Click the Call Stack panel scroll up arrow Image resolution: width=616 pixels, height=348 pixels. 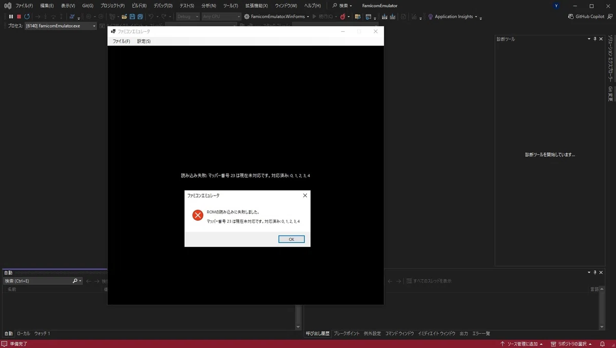602,289
